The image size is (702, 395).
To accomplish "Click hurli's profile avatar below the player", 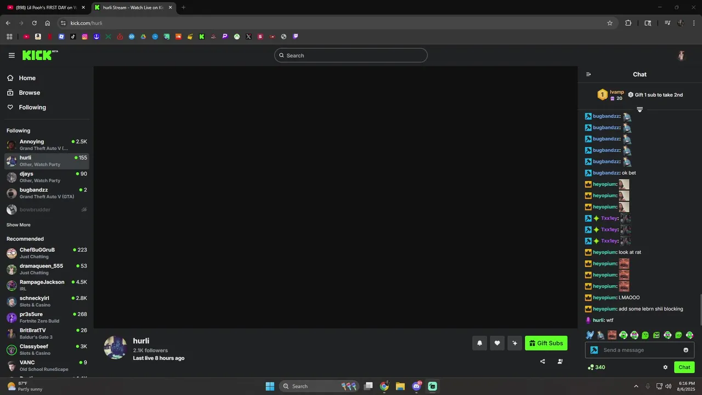I will pyautogui.click(x=116, y=348).
